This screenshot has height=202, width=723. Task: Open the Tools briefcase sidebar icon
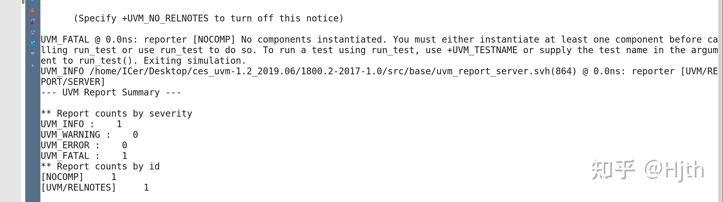(x=33, y=10)
